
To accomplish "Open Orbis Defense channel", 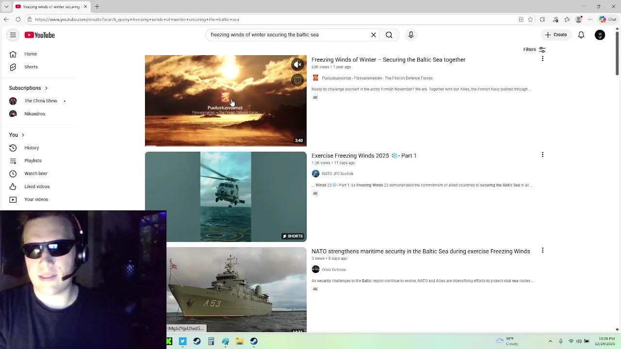I will [334, 270].
